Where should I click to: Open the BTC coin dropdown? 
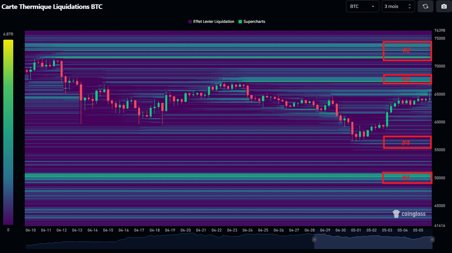click(x=362, y=6)
